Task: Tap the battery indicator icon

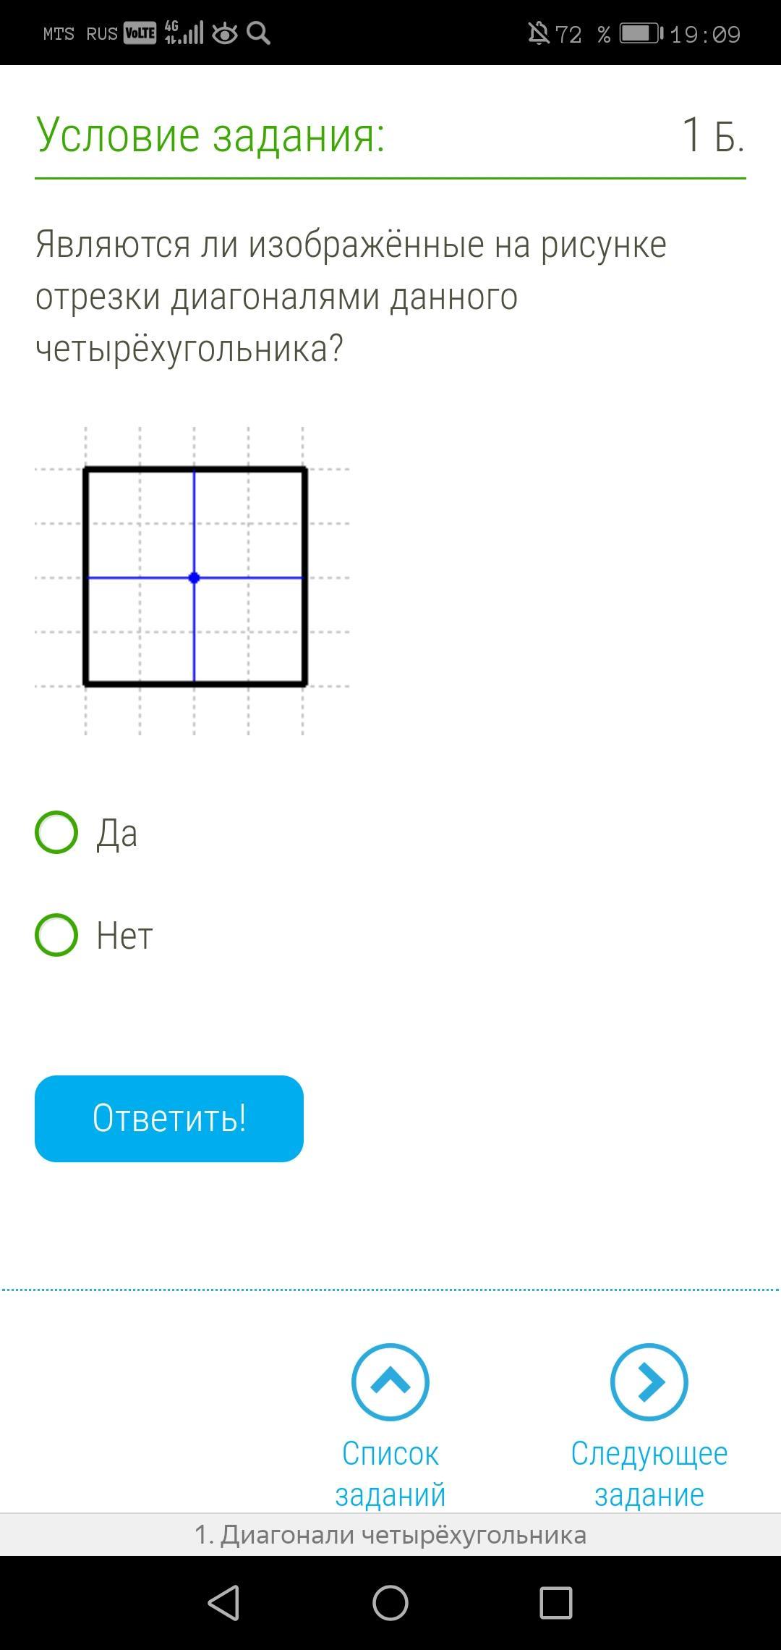Action: point(641,33)
